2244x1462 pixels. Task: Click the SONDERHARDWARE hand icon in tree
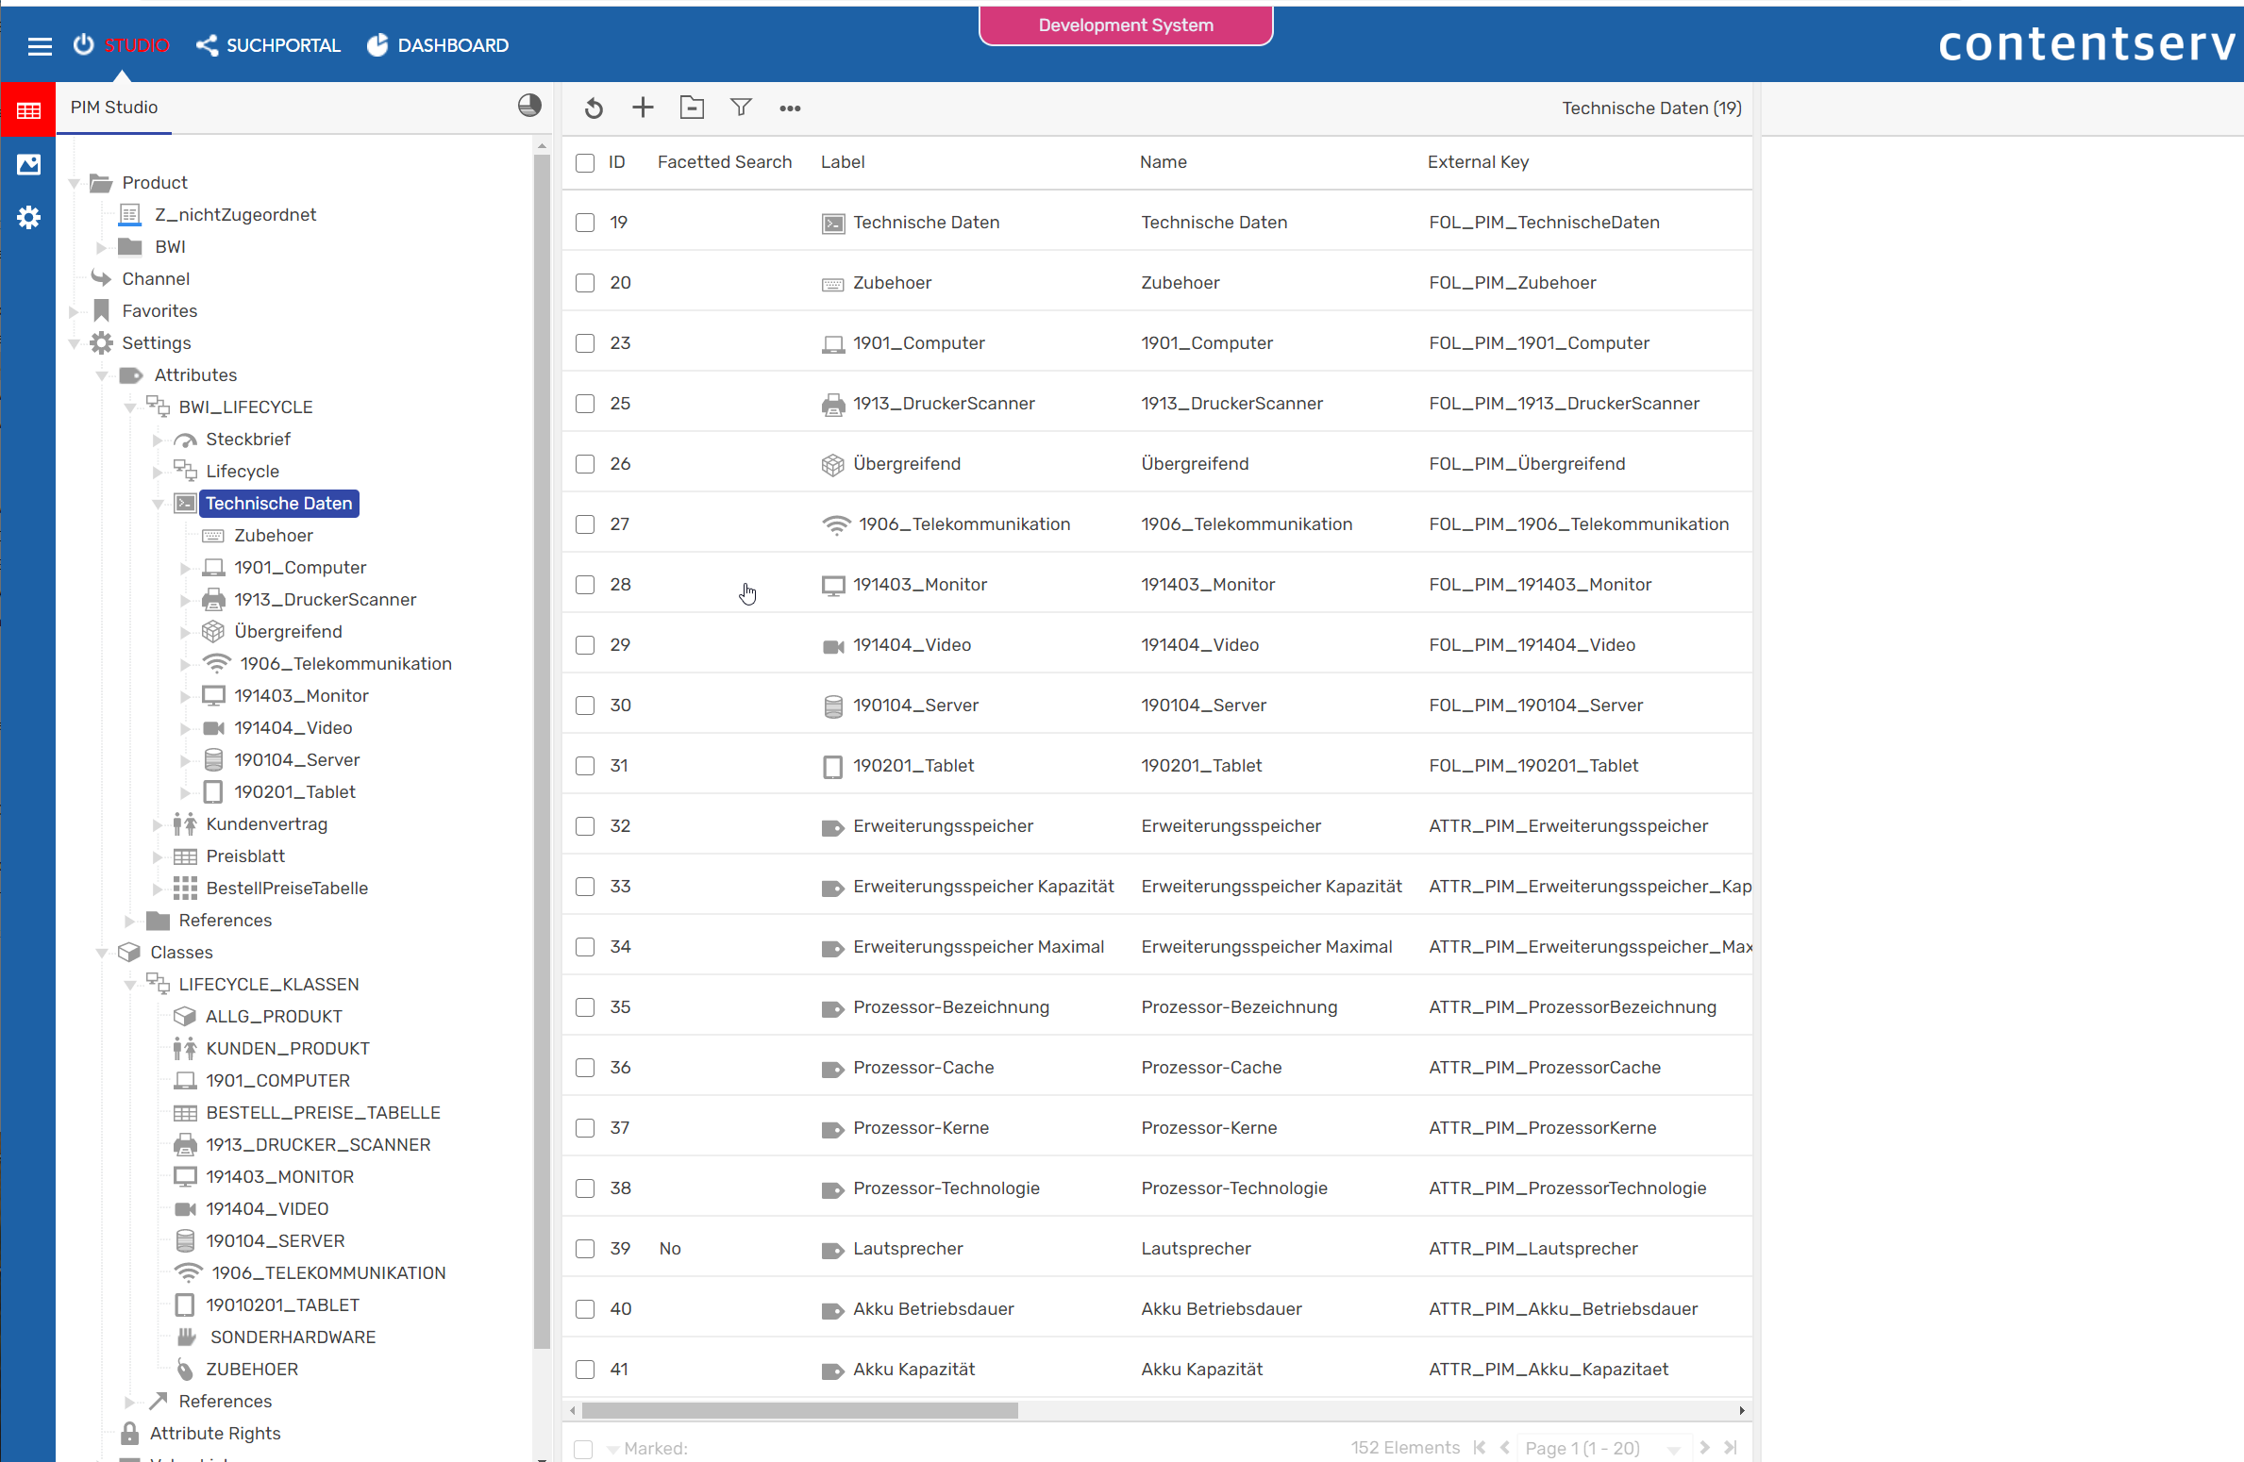coord(187,1337)
